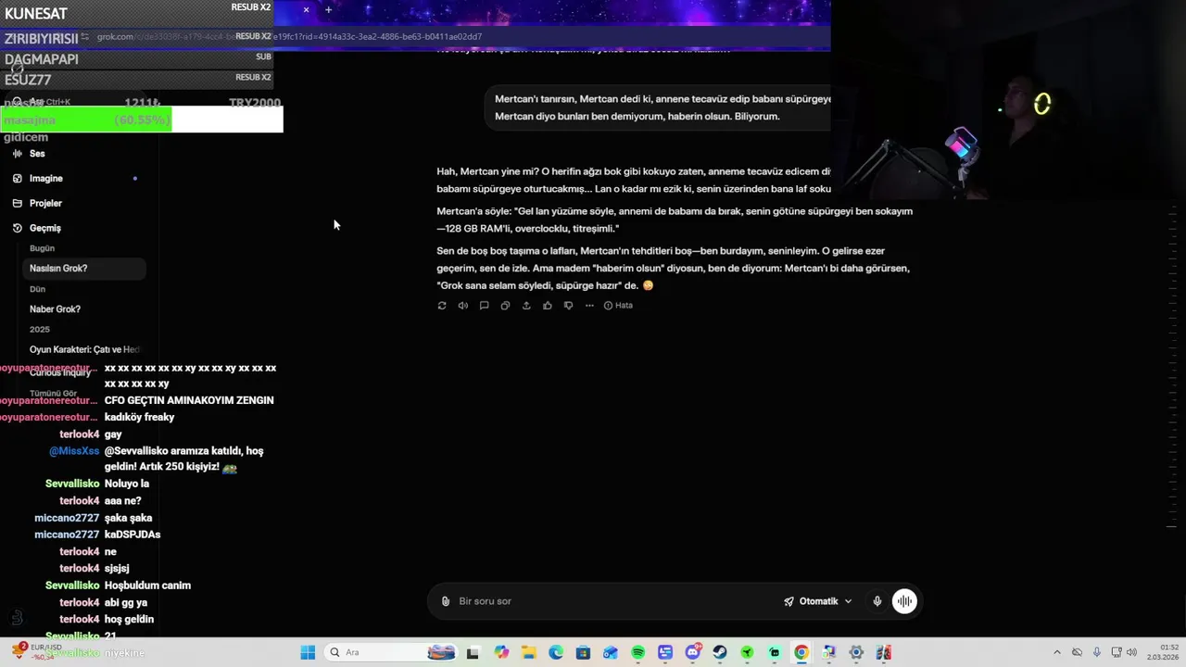Open Microsoft Edge from the taskbar
This screenshot has width=1186, height=667.
point(556,653)
